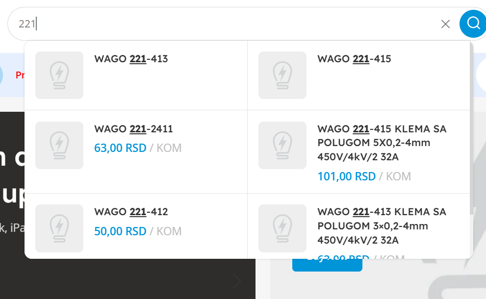Click image of WAGO 221-413 KLEMA SA POLUGOM 3×0,2-4mm
Image resolution: width=486 pixels, height=299 pixels.
(x=282, y=228)
